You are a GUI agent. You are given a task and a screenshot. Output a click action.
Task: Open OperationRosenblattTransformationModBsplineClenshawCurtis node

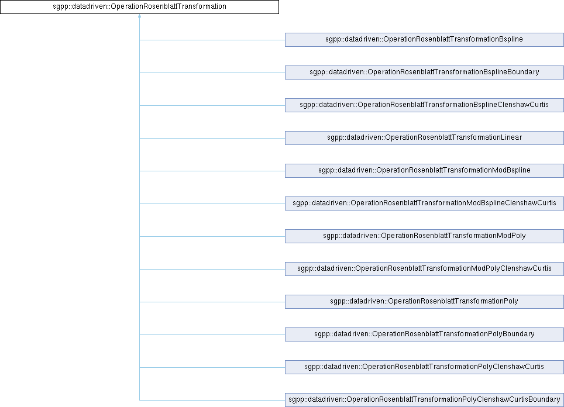424,203
